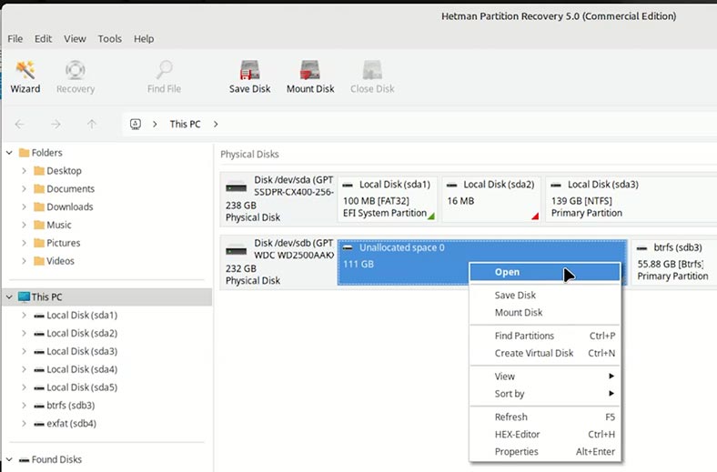This screenshot has height=472, width=717.
Task: Select the Local Disk (sda2) 16 MB tile
Action: [491, 199]
